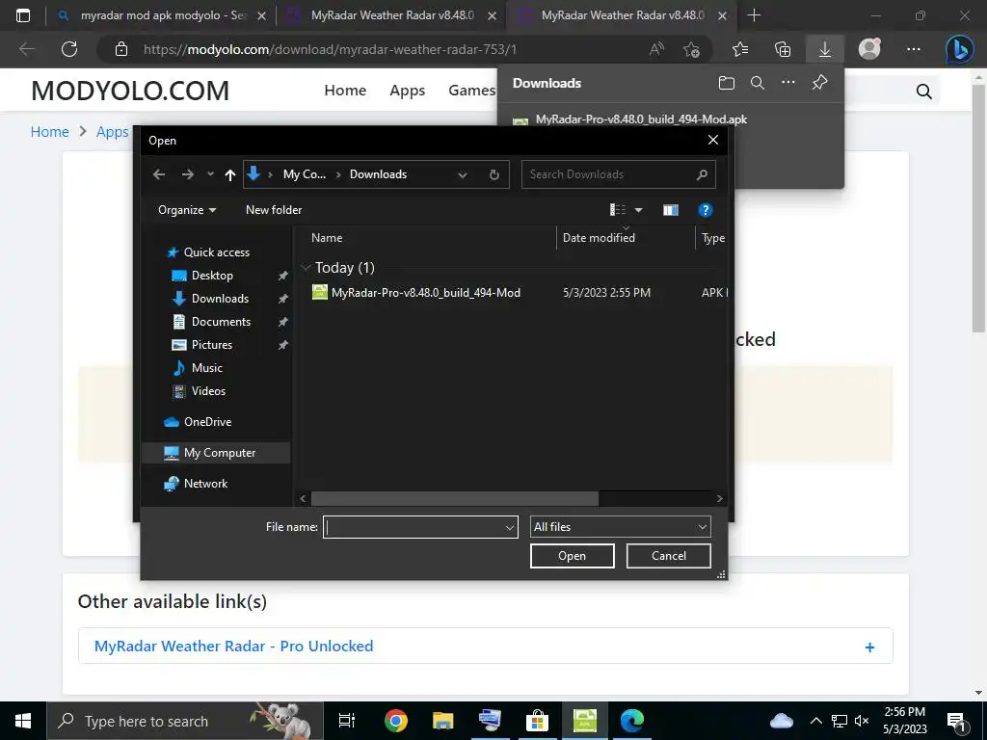This screenshot has height=740, width=987.
Task: Click Edge Downloads toolbar button
Action: click(x=825, y=50)
